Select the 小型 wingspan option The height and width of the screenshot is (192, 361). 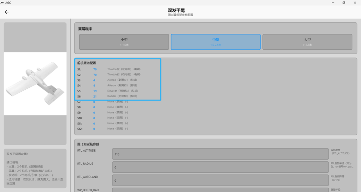point(124,42)
